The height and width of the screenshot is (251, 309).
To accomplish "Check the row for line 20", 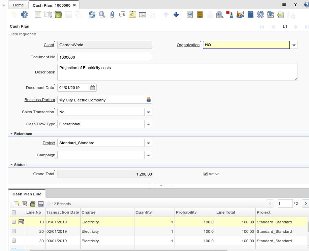I will pos(14,231).
